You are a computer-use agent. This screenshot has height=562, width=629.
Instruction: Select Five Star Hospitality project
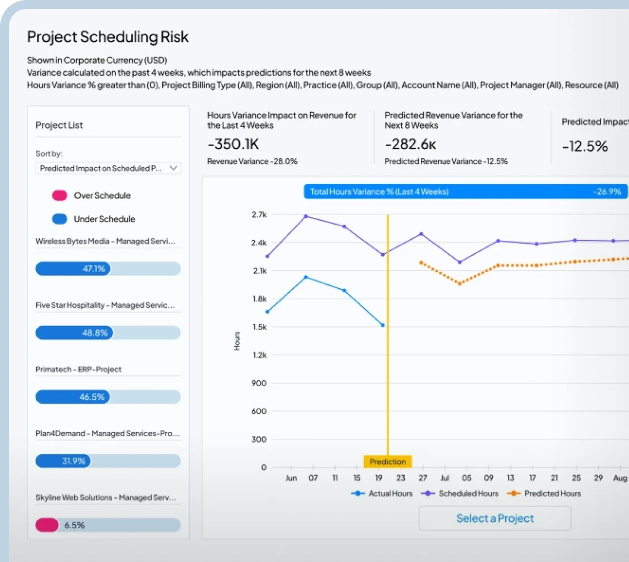pyautogui.click(x=105, y=306)
